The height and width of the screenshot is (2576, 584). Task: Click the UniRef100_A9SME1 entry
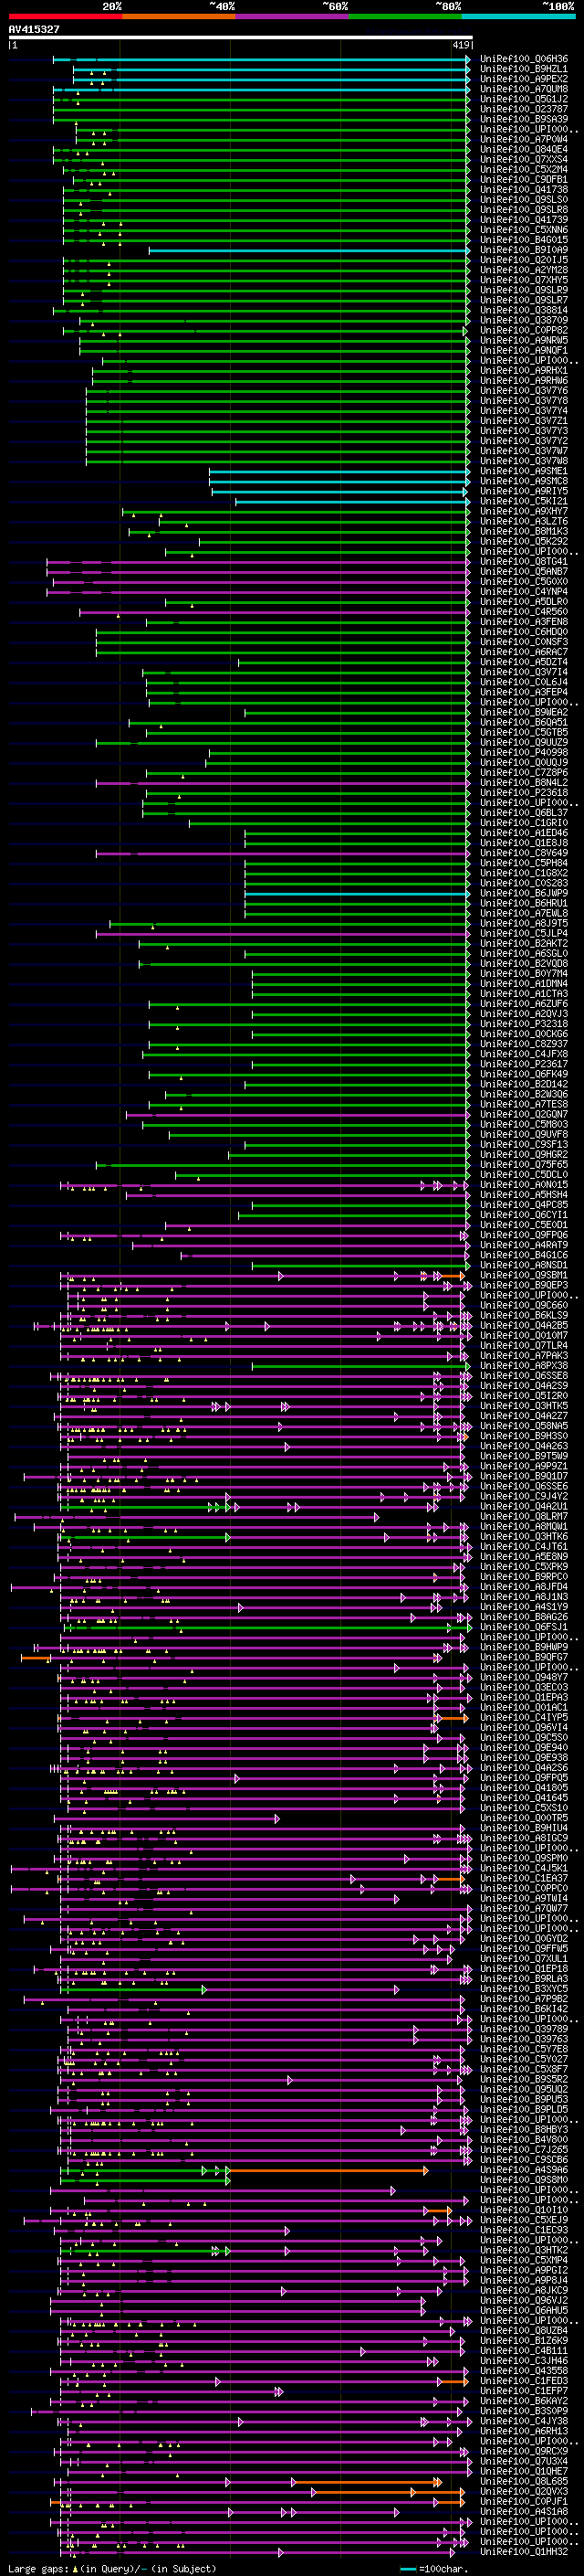point(524,471)
